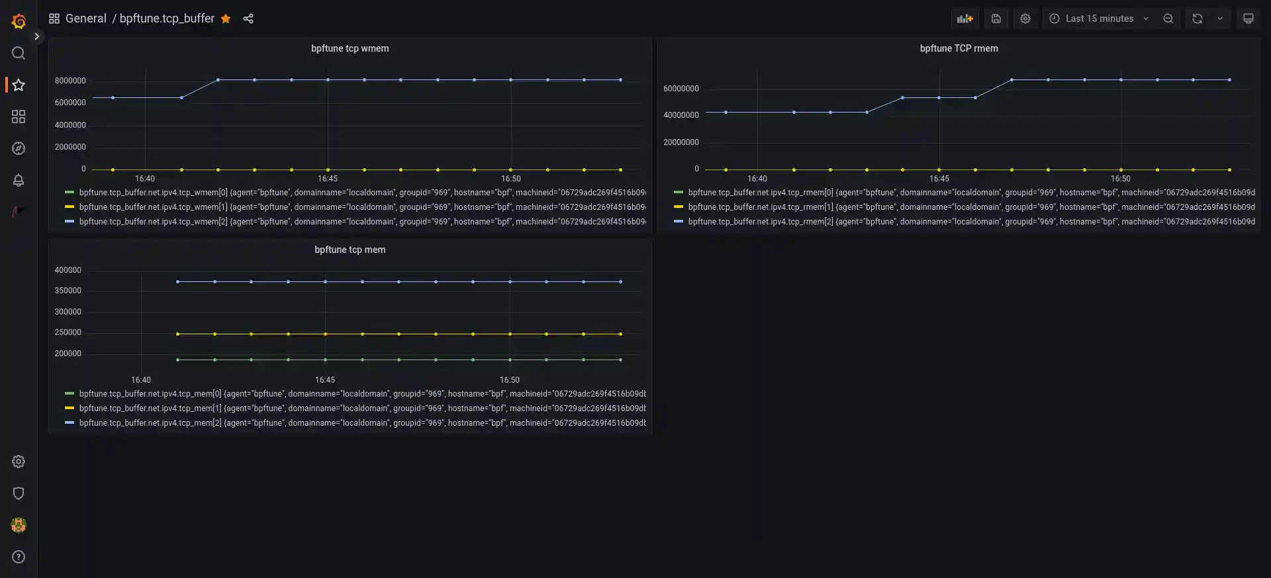Expand the refresh interval dropdown arrow

click(1219, 19)
